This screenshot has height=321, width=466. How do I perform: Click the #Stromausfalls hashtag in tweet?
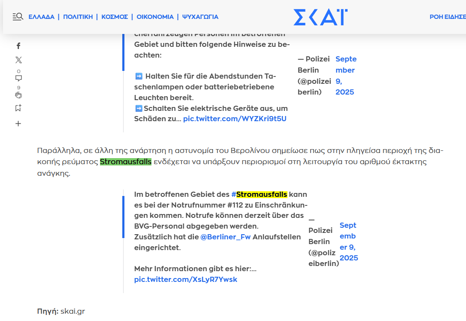259,194
